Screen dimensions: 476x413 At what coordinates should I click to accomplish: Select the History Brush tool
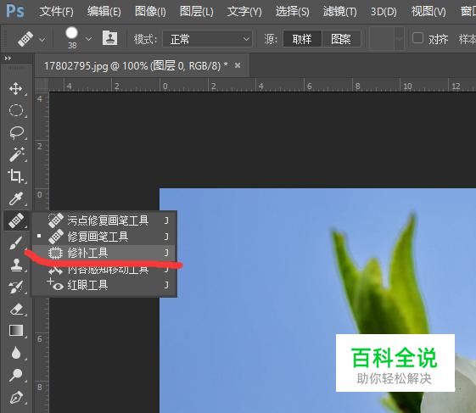(x=16, y=287)
